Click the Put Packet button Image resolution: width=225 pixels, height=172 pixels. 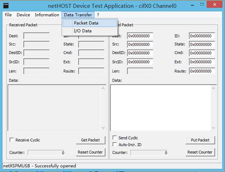(x=200, y=140)
